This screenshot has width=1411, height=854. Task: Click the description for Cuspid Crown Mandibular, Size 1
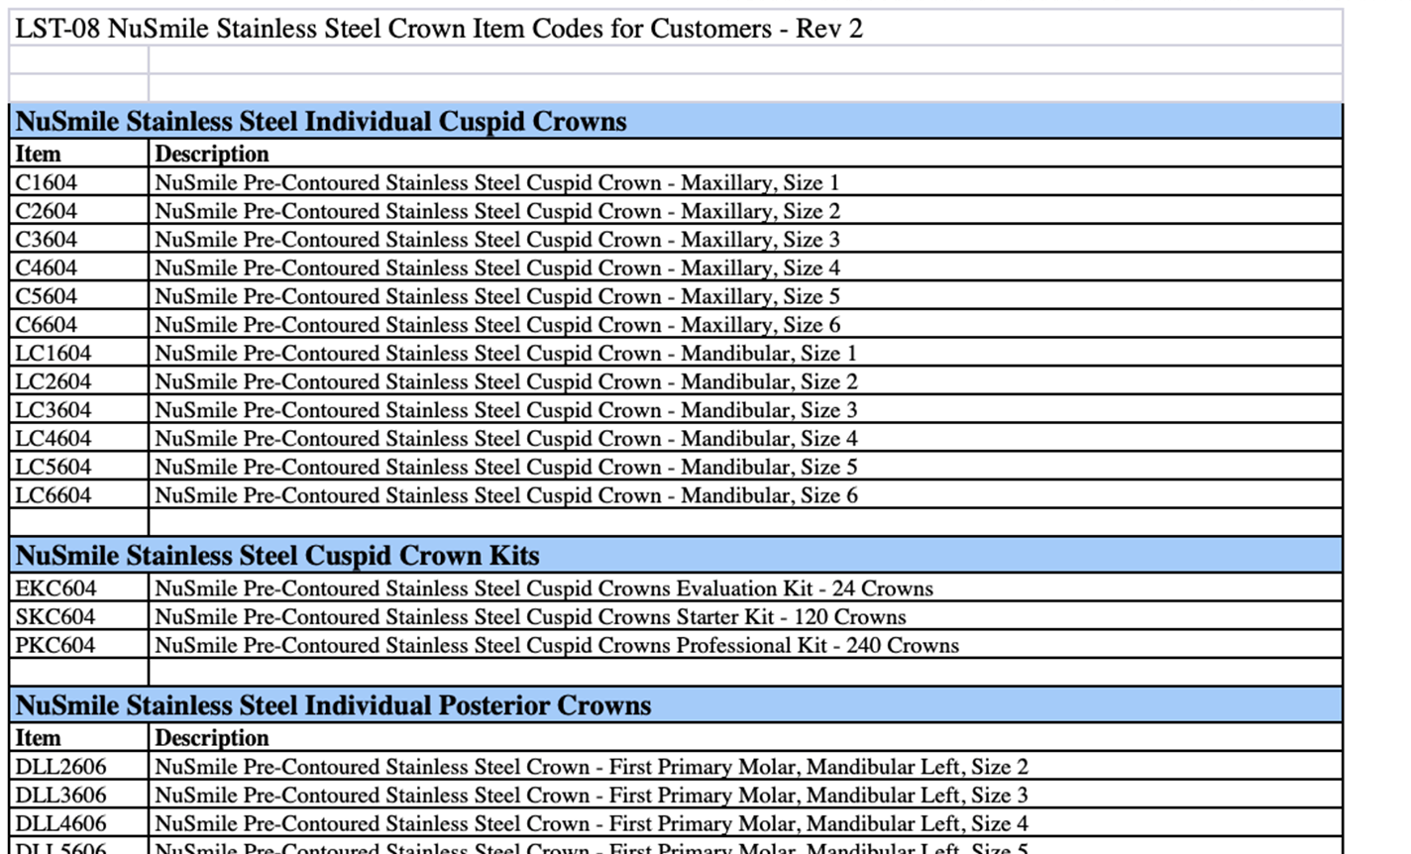pos(746,353)
